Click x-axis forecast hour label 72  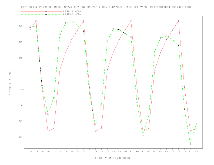[x=172, y=152]
